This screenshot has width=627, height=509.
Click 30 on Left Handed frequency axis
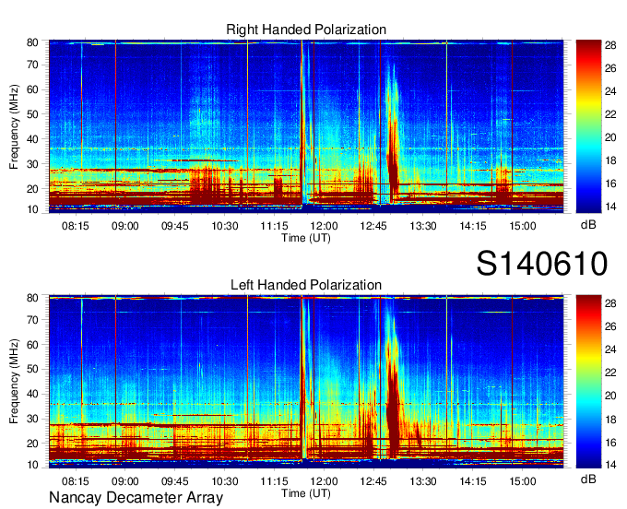tap(32, 419)
